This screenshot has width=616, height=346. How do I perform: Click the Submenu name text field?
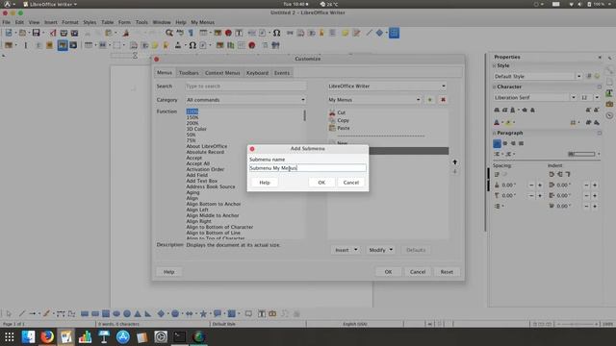click(x=308, y=168)
